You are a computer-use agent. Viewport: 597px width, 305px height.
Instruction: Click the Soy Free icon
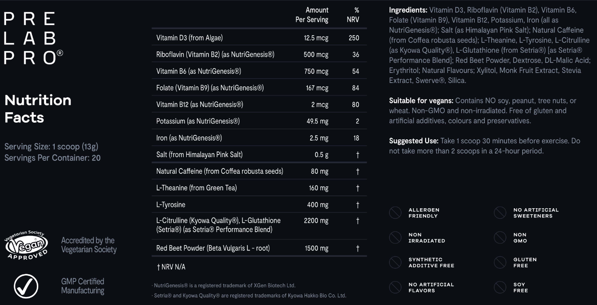tap(500, 287)
